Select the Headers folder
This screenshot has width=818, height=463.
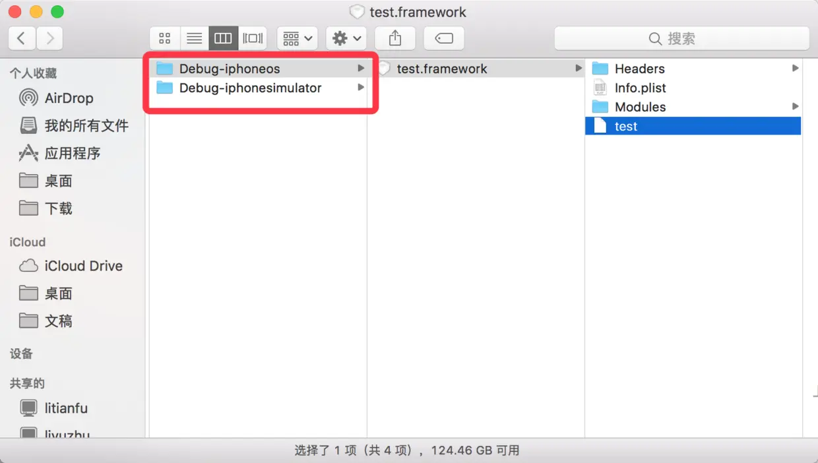[x=693, y=69]
